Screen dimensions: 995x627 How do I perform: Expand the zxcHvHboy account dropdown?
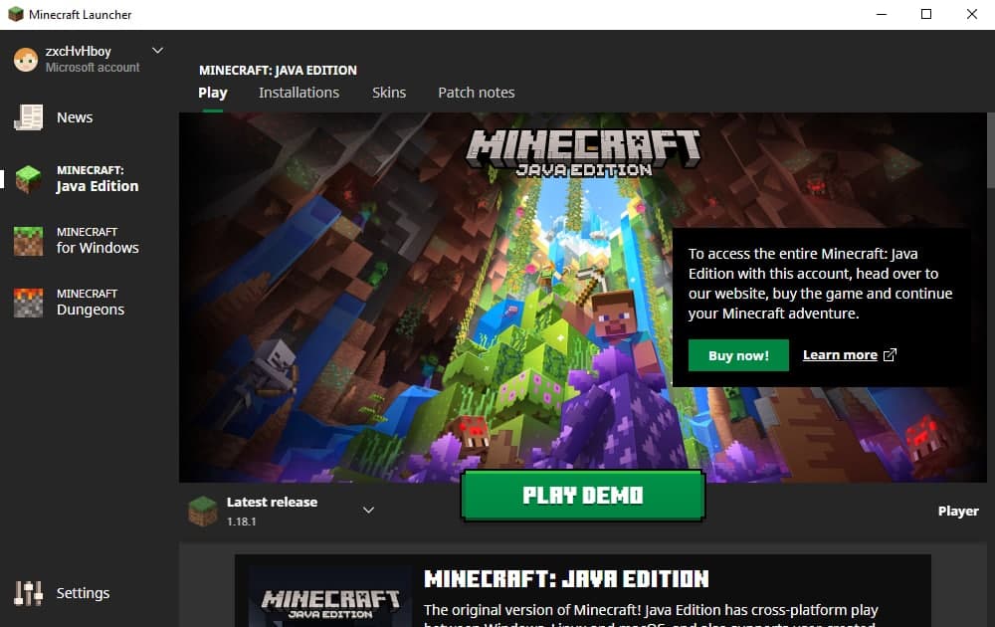[157, 50]
